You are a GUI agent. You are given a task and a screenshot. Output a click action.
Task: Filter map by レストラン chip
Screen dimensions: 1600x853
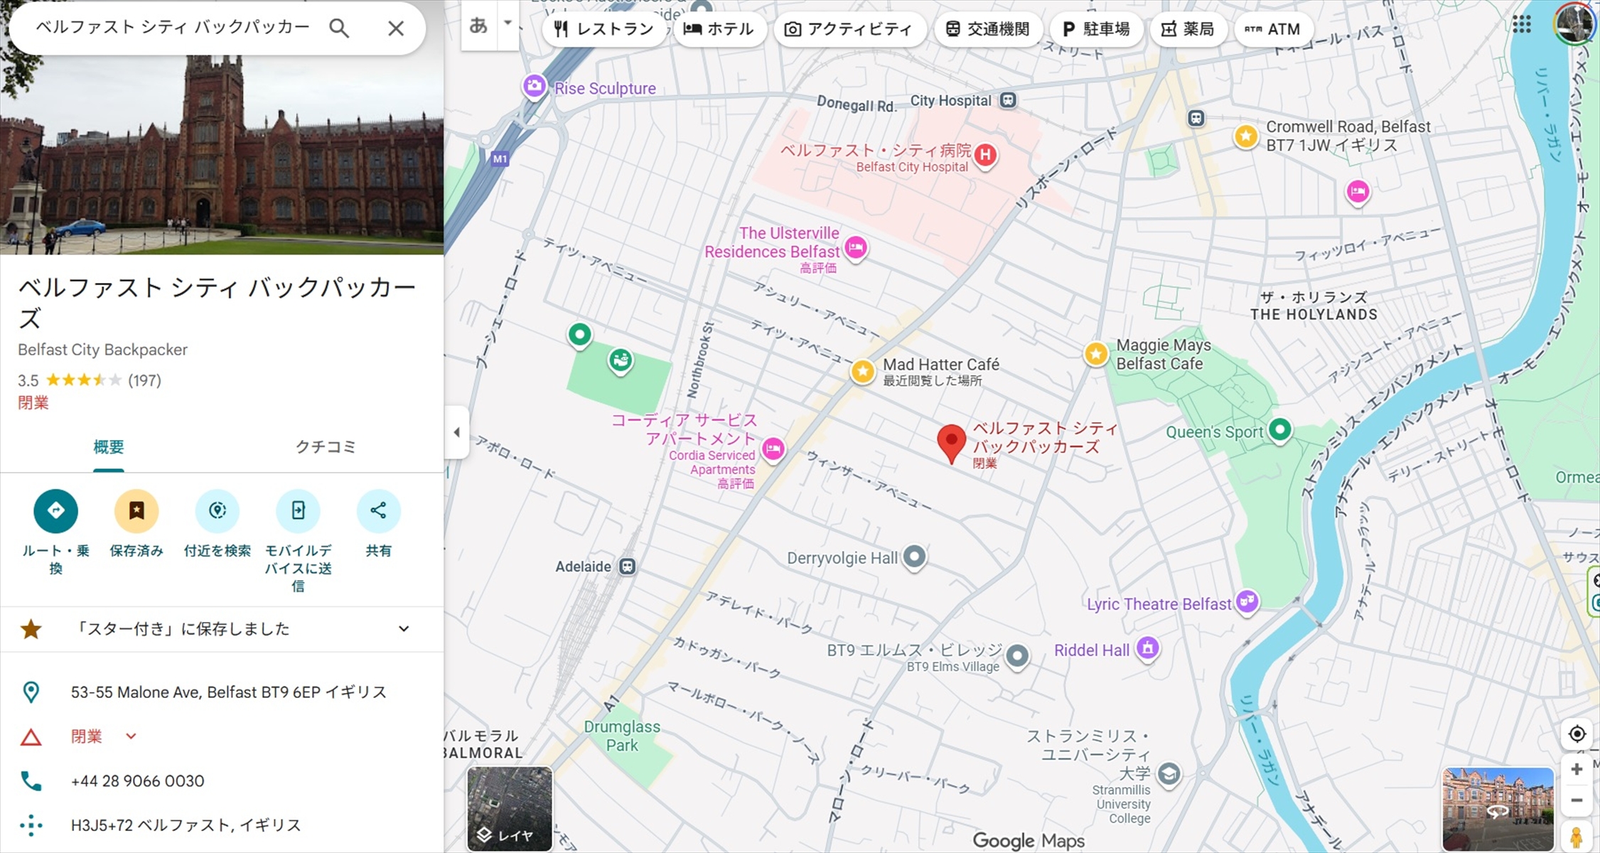(x=603, y=29)
